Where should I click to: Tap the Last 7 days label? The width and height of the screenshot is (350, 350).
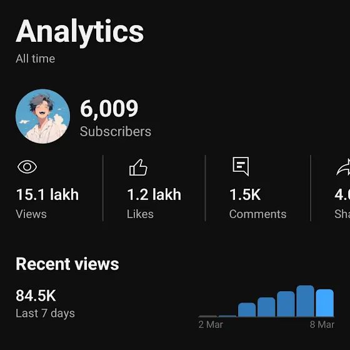tap(45, 313)
